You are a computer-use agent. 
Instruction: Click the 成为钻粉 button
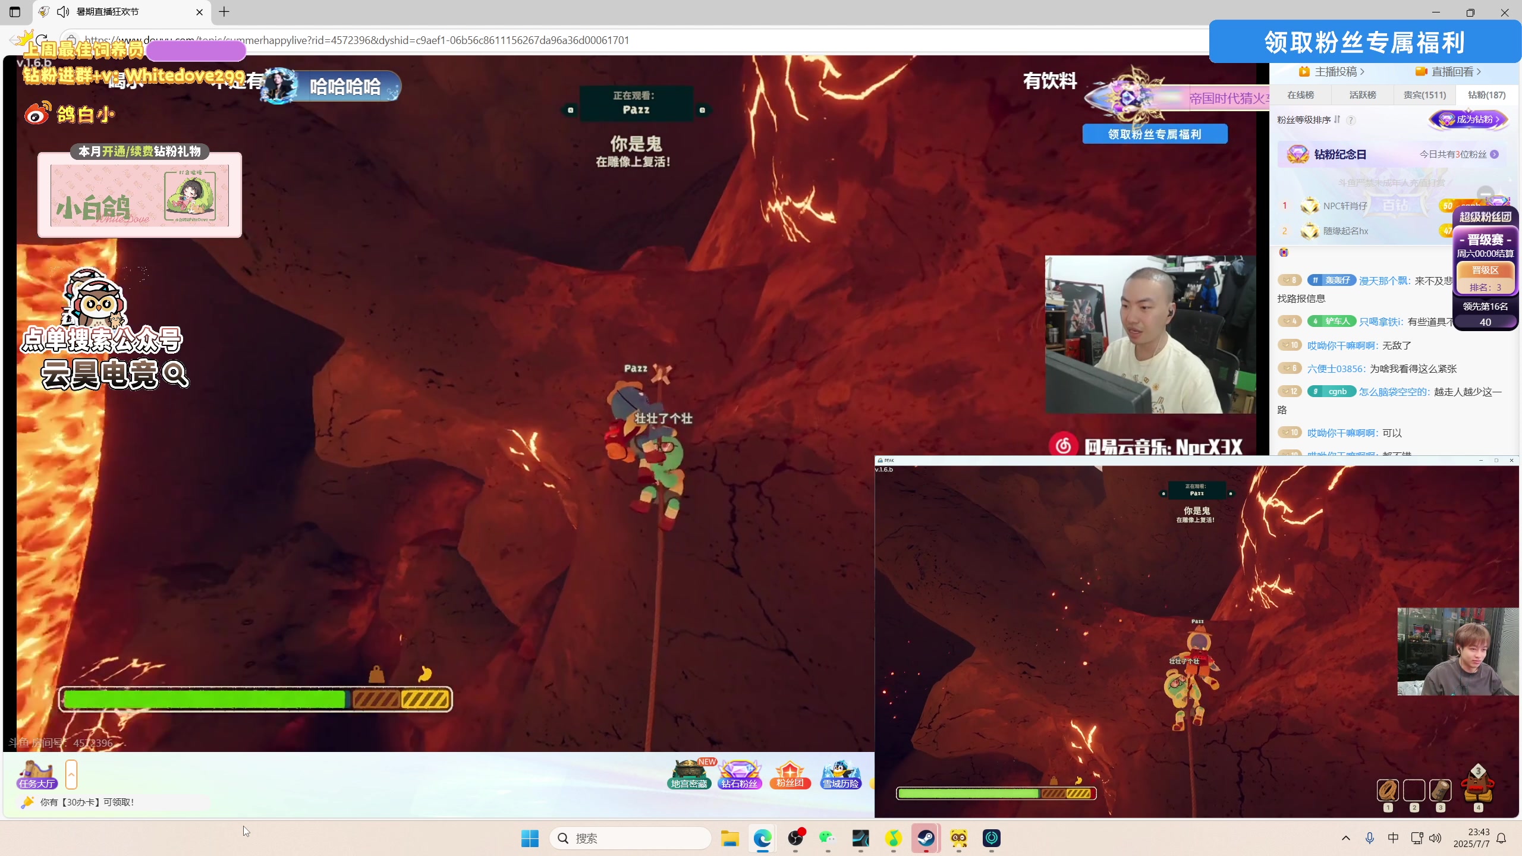[x=1468, y=119]
